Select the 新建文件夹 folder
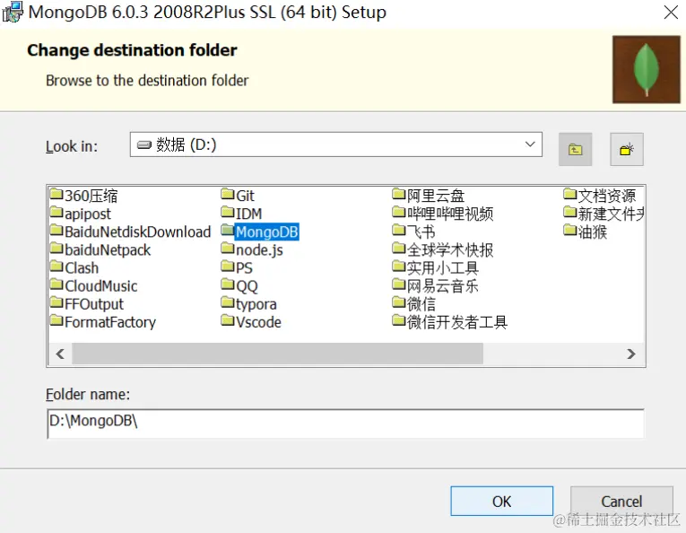686x533 pixels. (604, 214)
